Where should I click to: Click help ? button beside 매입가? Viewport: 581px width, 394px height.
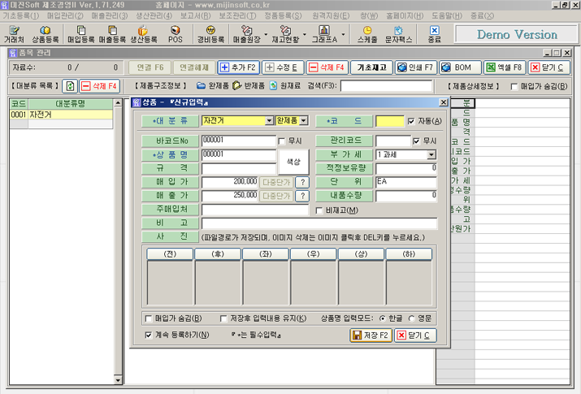302,182
